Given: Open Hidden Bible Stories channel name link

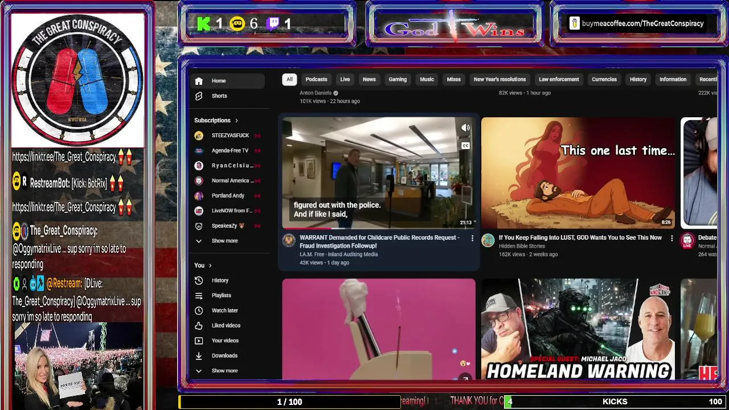Looking at the screenshot, I should coord(522,246).
